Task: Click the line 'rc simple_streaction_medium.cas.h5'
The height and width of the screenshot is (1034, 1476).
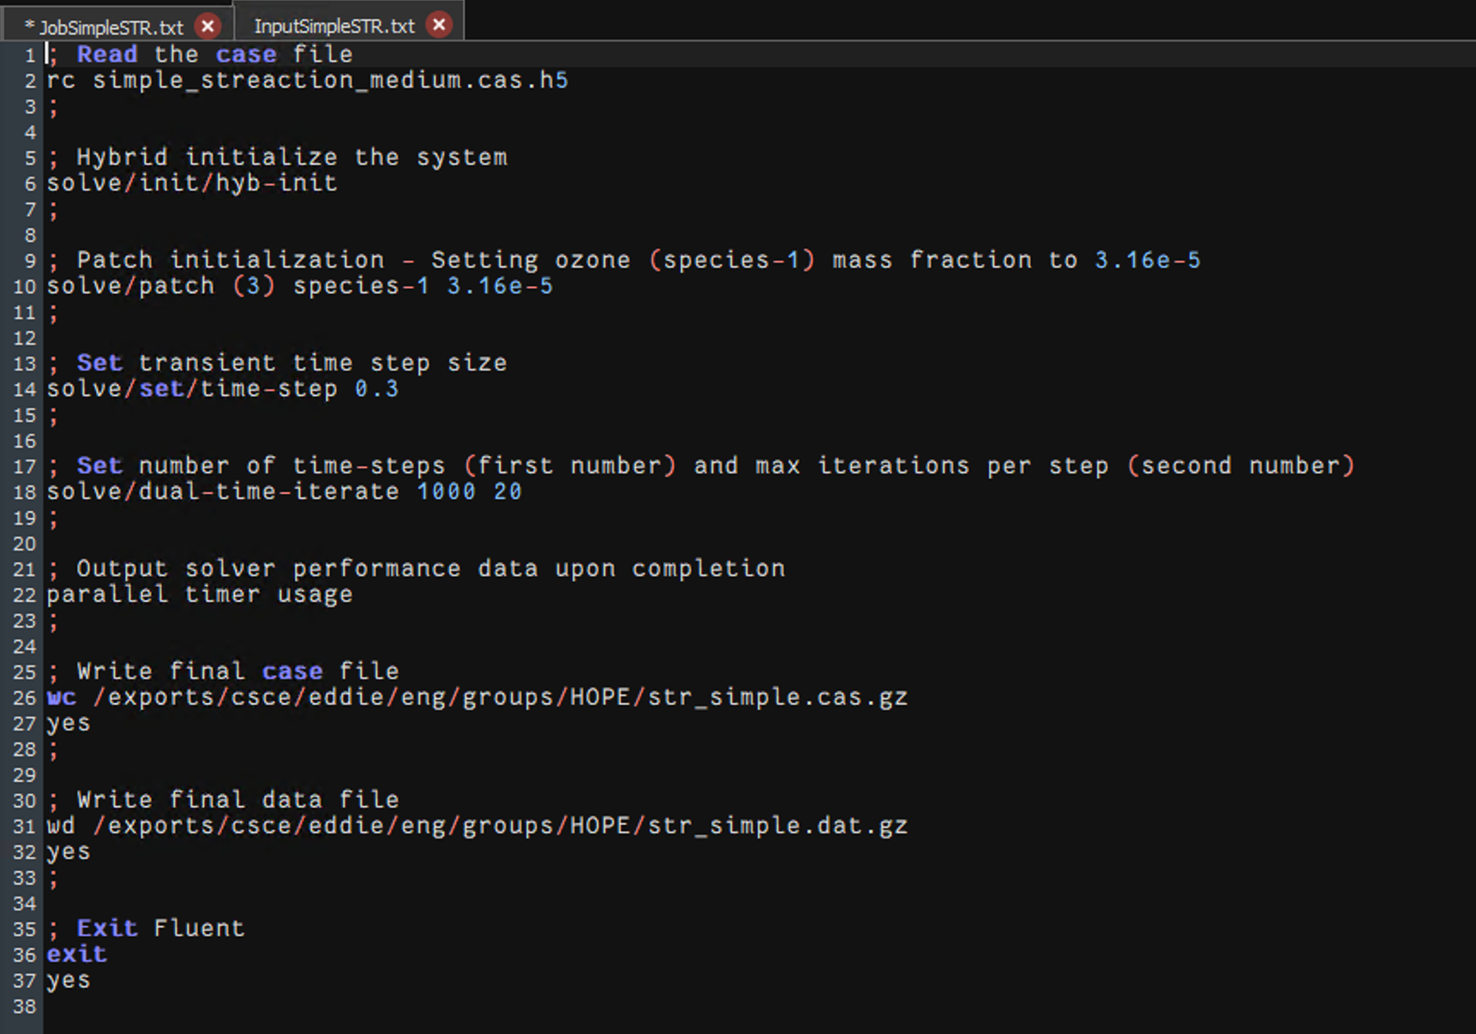Action: point(307,81)
